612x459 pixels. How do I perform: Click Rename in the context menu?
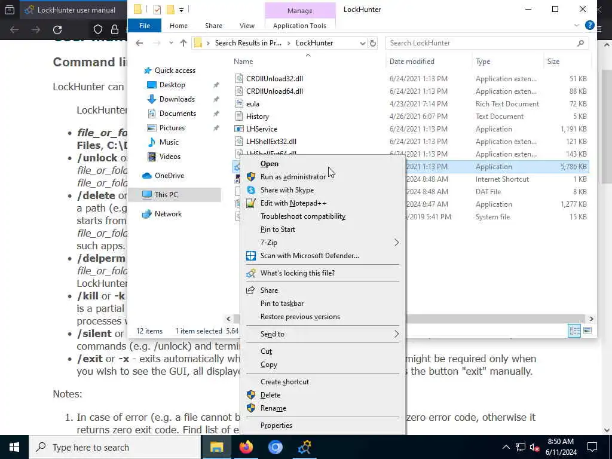click(273, 408)
